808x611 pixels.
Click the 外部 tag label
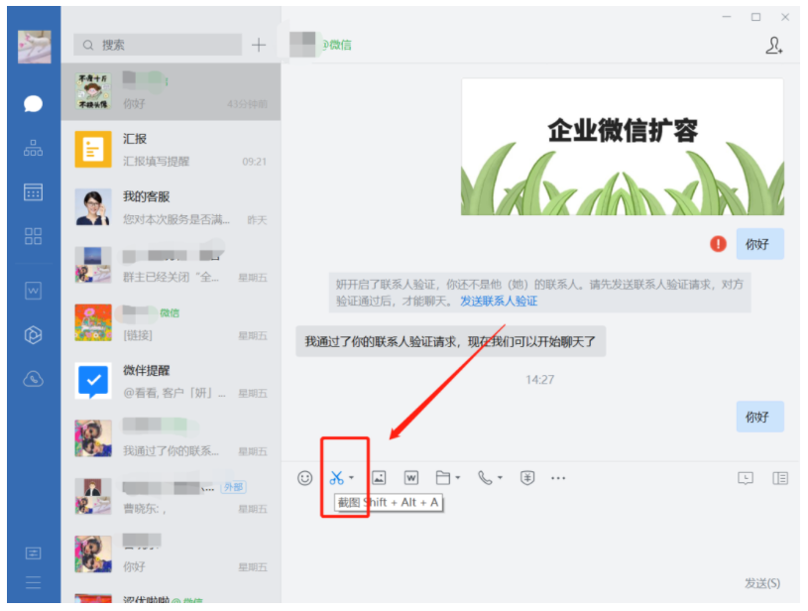coord(233,487)
